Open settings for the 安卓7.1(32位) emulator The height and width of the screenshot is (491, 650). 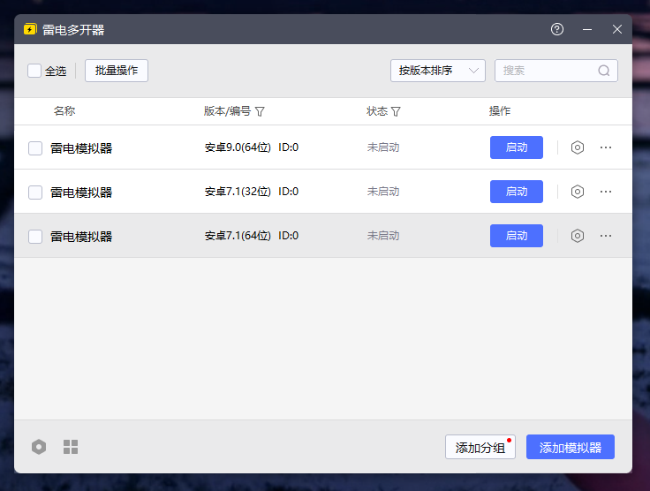point(578,192)
